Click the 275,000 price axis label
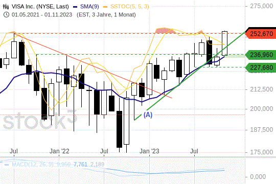Viewport: 276px width, 184px height. pyautogui.click(x=261, y=6)
